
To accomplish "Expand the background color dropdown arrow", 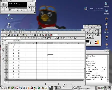I will [73, 38].
